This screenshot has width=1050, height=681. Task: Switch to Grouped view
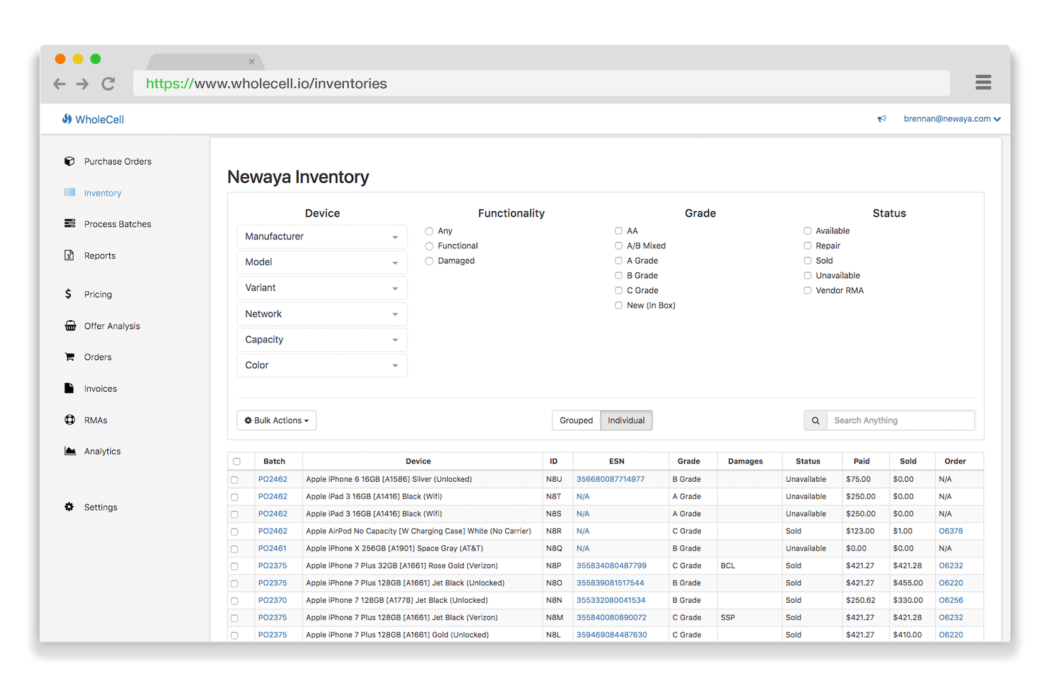tap(576, 421)
